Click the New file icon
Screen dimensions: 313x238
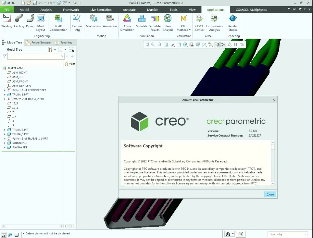coord(23,3)
